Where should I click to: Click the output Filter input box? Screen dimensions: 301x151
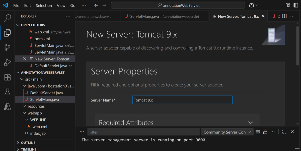[x=143, y=132]
